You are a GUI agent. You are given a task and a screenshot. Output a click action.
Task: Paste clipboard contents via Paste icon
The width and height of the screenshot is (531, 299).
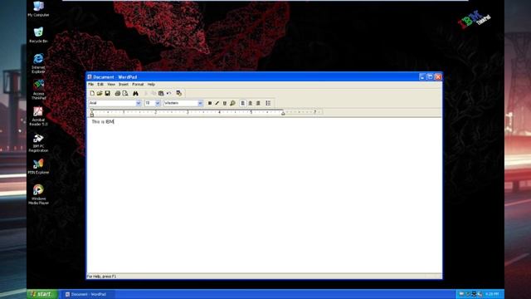pyautogui.click(x=161, y=93)
